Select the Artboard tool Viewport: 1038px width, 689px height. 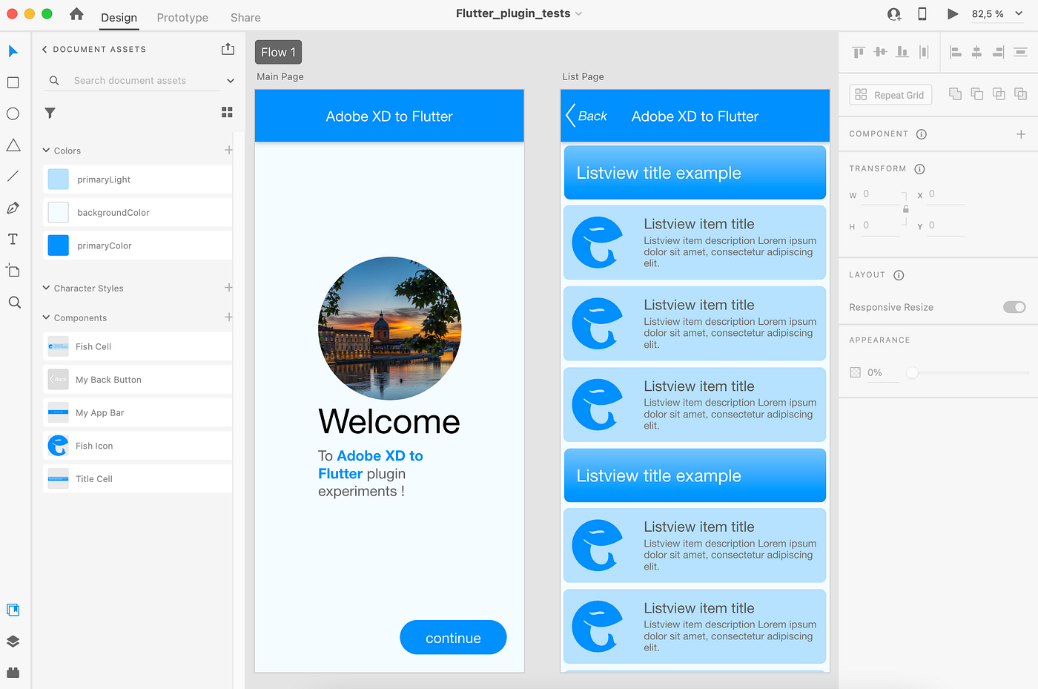[13, 270]
